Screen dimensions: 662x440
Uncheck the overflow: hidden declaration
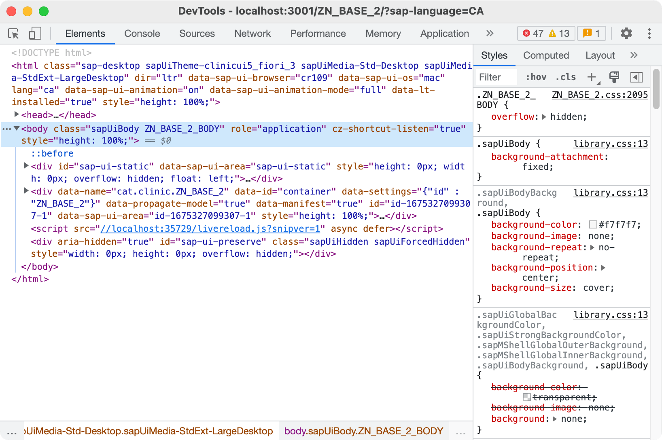(x=485, y=117)
